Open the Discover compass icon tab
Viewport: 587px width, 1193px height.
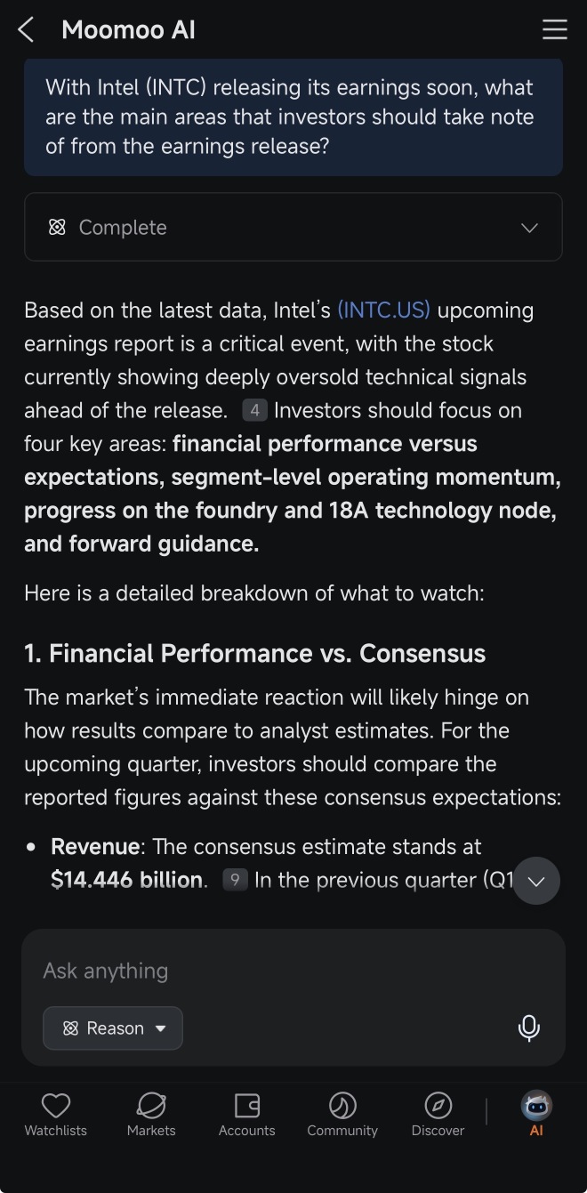[438, 1116]
